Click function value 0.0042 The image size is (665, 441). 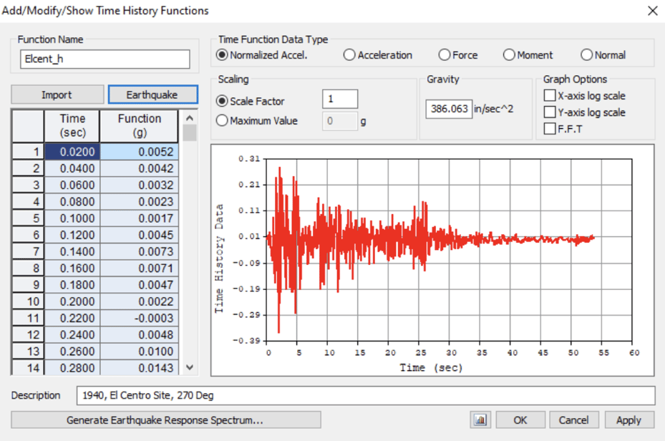pos(139,168)
